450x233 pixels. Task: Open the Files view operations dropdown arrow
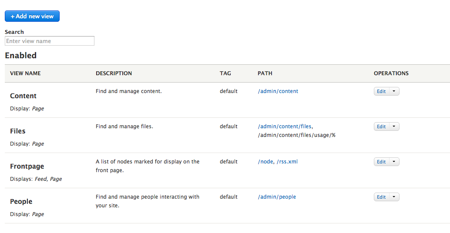point(394,126)
